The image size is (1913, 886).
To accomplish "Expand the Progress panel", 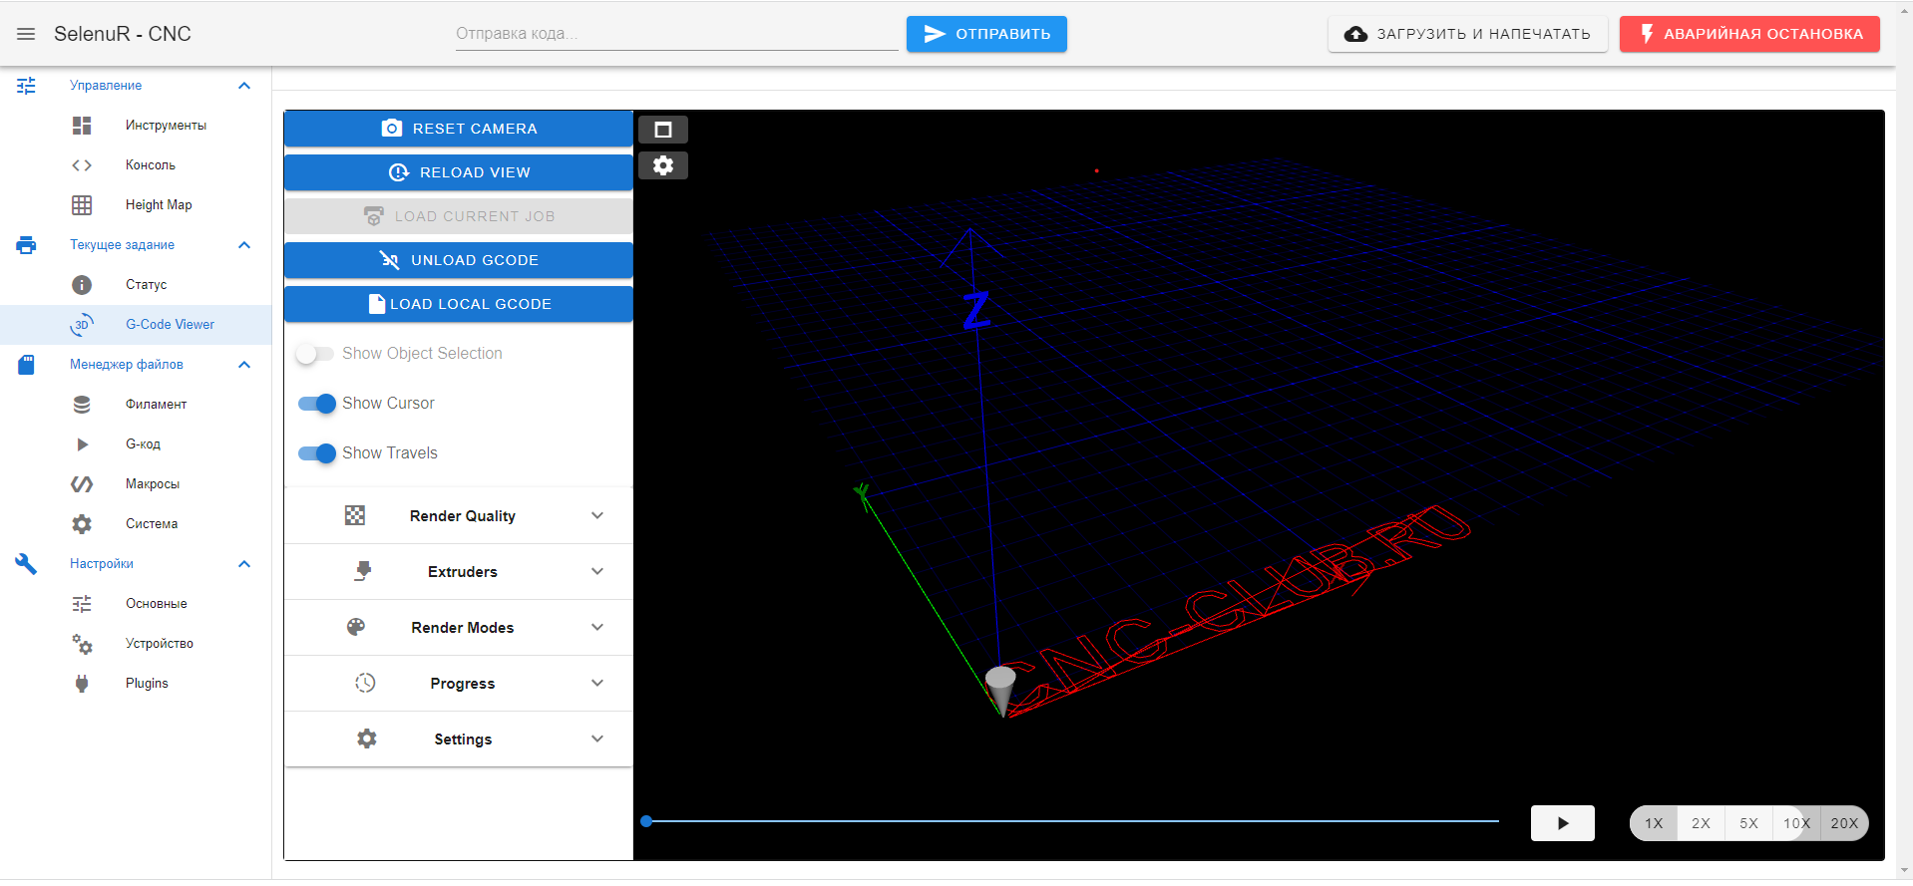I will pyautogui.click(x=597, y=683).
